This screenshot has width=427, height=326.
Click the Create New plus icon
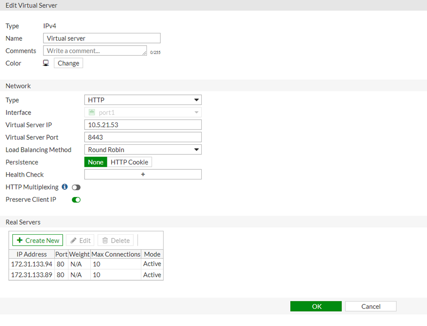(20, 240)
